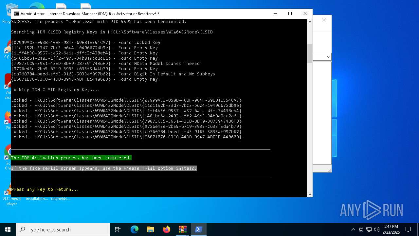The width and height of the screenshot is (419, 236).
Task: Show the clock reading 5:47 PM
Action: tap(392, 226)
